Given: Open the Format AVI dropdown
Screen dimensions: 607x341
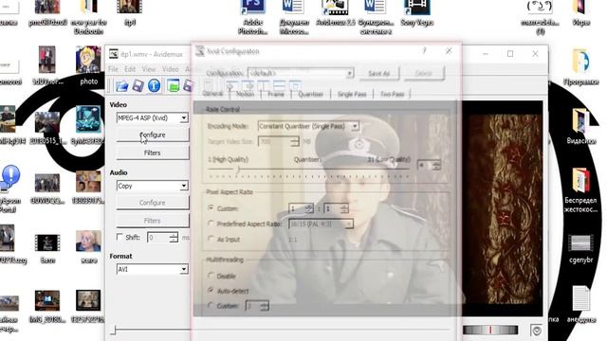Looking at the screenshot, I should pyautogui.click(x=152, y=269).
